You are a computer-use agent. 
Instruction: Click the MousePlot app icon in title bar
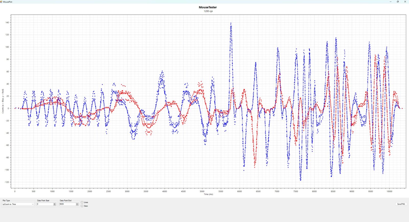pos(1,2)
